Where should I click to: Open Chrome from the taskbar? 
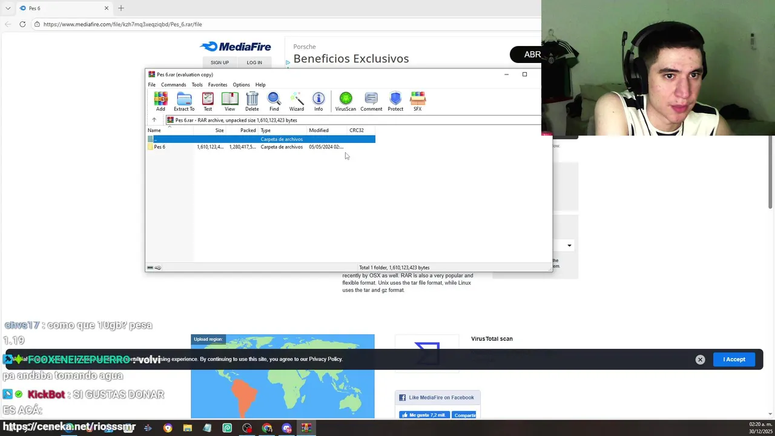pyautogui.click(x=267, y=428)
